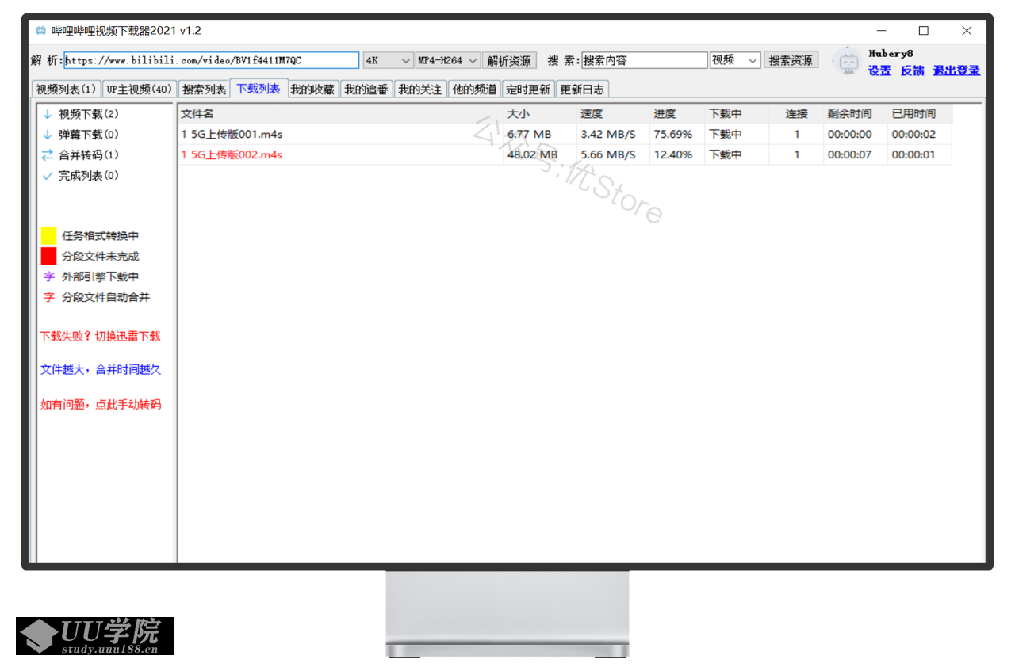Click the 进度 column header
The height and width of the screenshot is (671, 1015).
pos(677,114)
